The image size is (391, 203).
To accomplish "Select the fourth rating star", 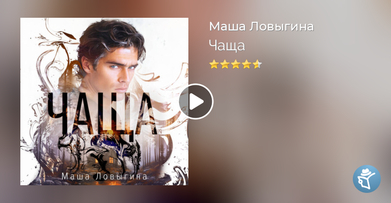I will (x=246, y=64).
